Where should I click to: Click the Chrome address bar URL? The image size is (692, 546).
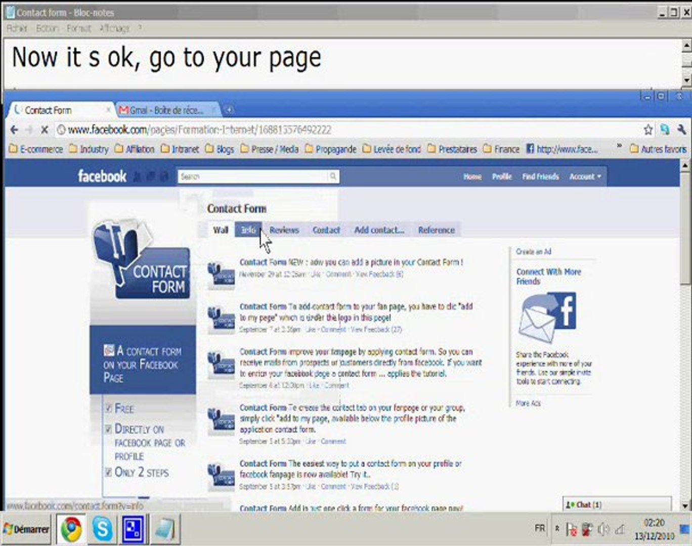[199, 130]
